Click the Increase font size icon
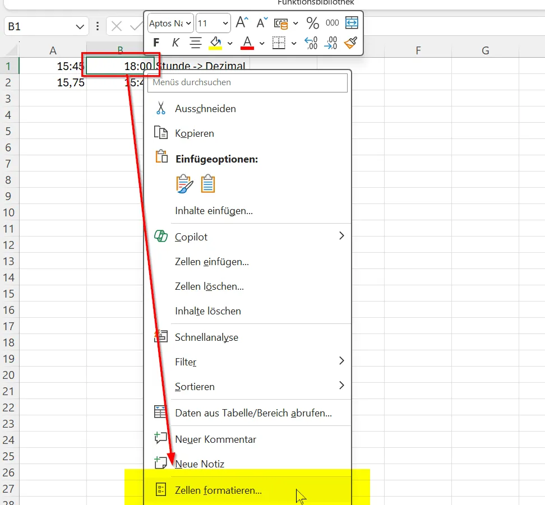The height and width of the screenshot is (505, 545). 242,21
